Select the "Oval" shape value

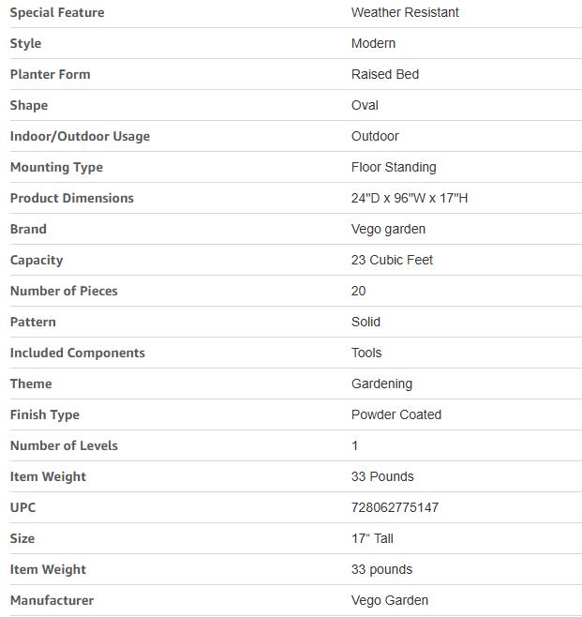point(365,105)
